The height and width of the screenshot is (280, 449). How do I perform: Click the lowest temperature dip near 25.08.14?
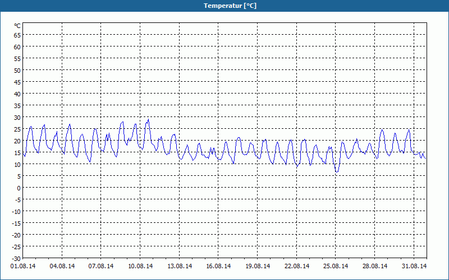coord(337,172)
